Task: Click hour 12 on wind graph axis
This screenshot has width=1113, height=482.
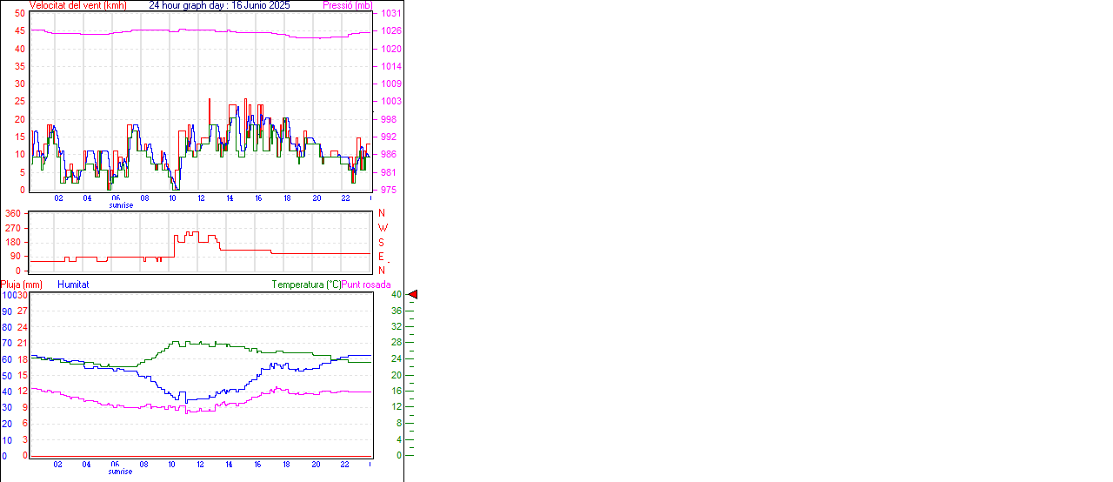Action: 202,198
